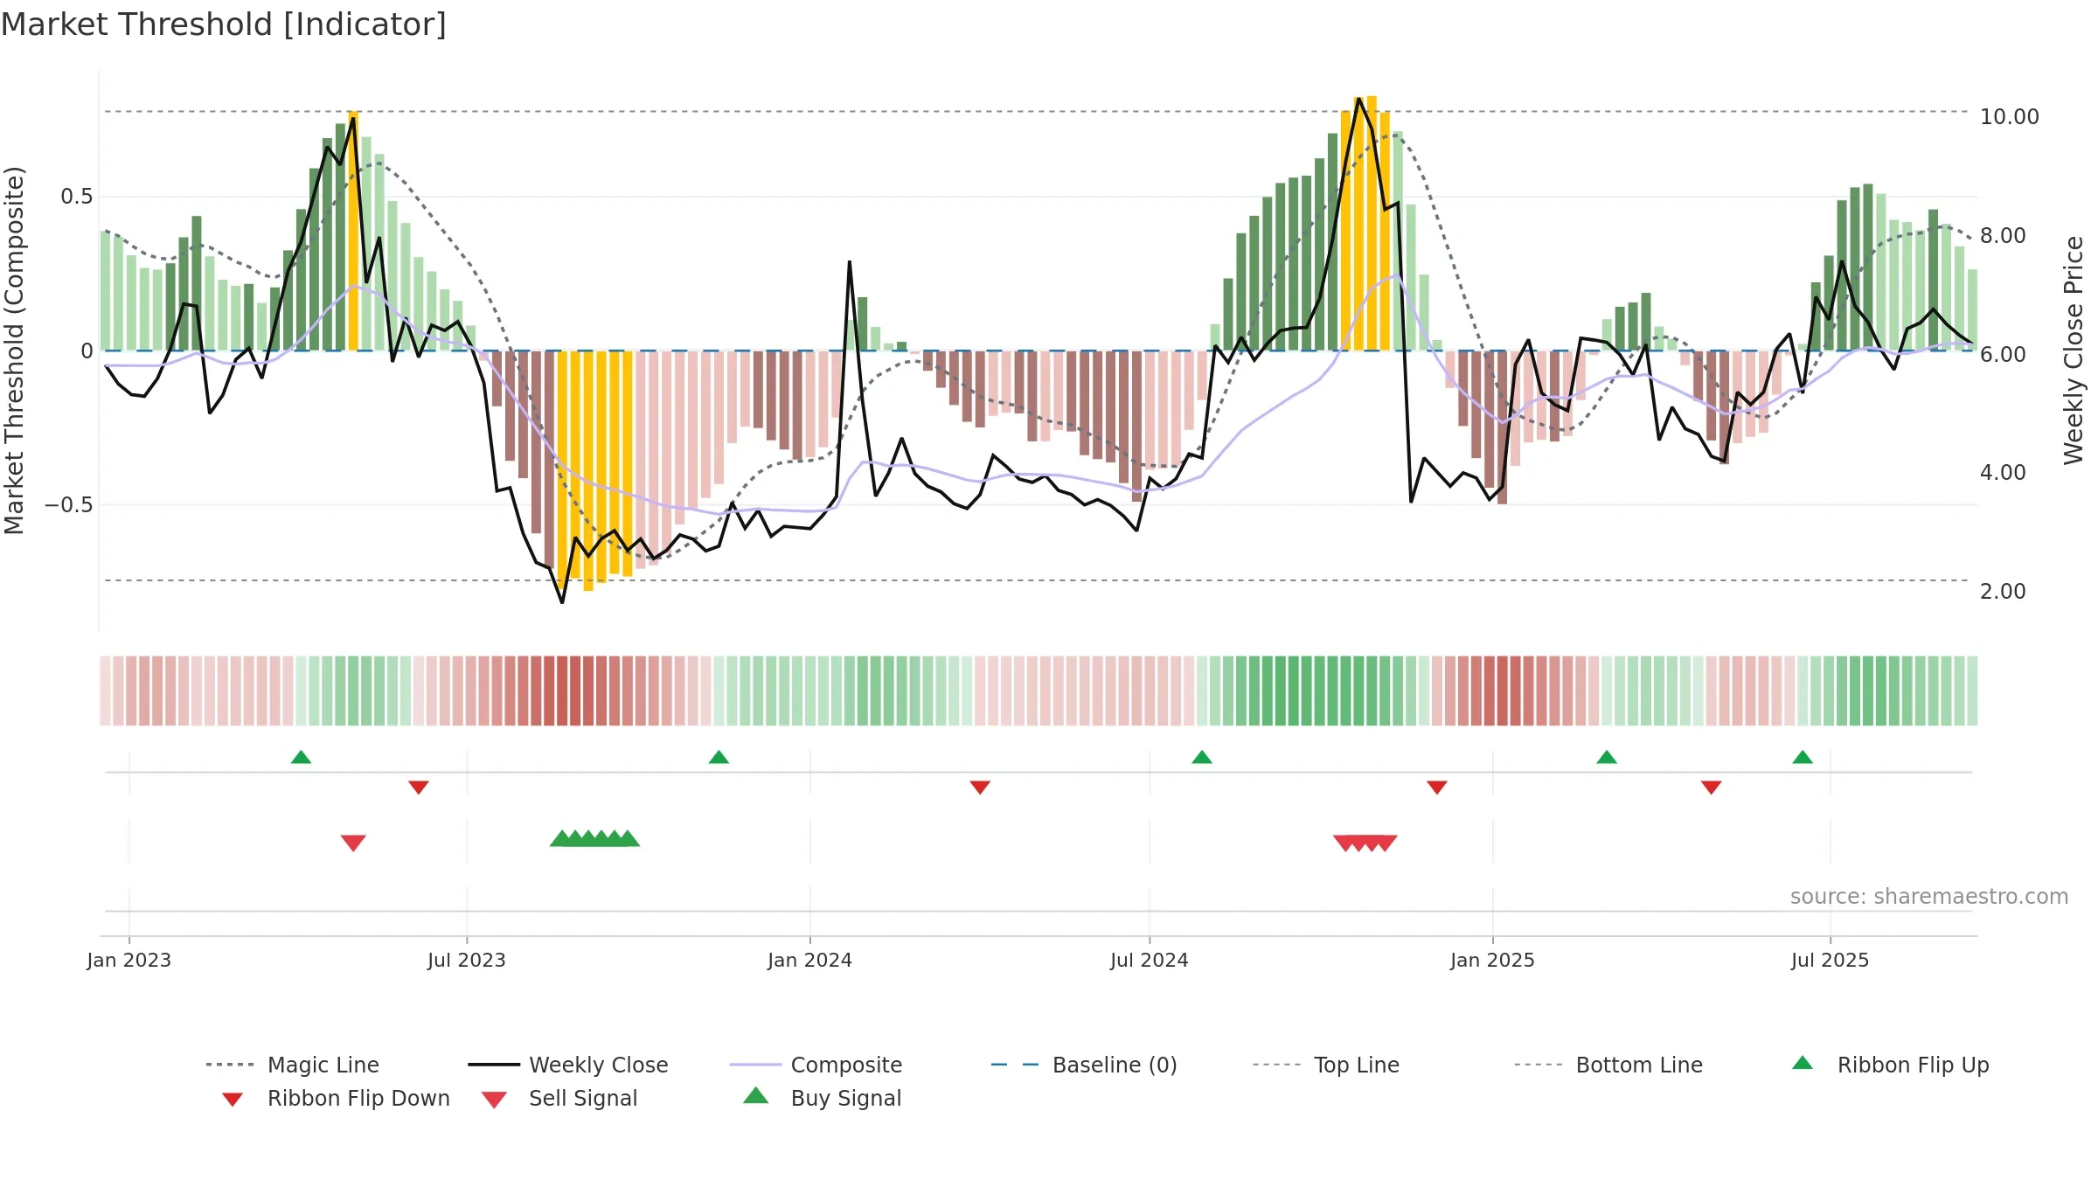The width and height of the screenshot is (2098, 1180).
Task: Click the 10.00 right-axis price label
Action: coord(2010,116)
